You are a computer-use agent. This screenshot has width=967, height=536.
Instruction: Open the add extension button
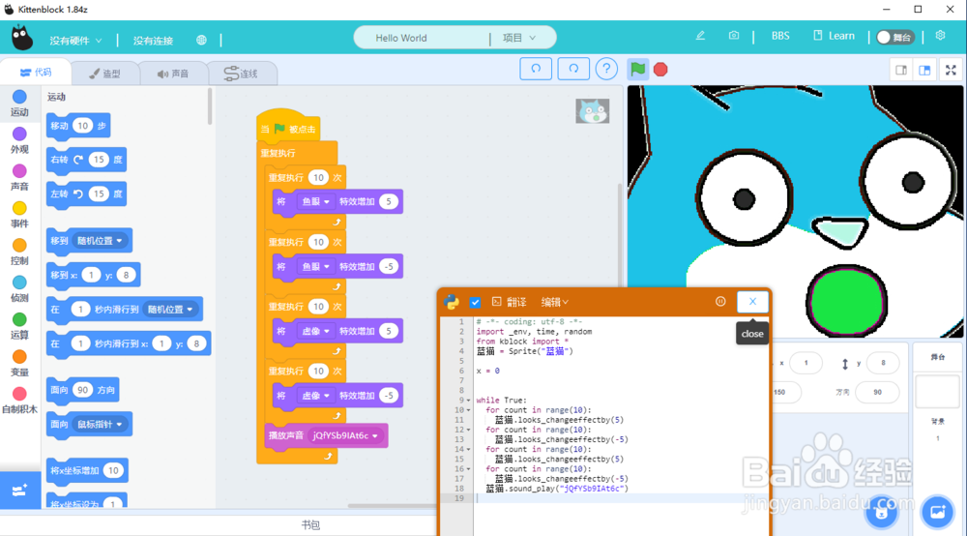(x=19, y=491)
